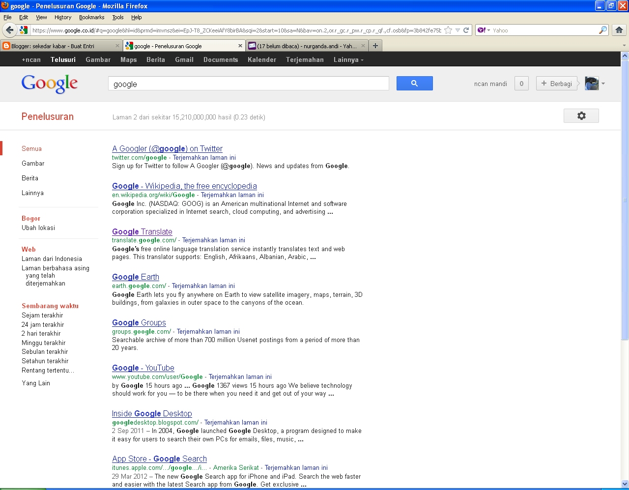Open the File menu

(7, 17)
